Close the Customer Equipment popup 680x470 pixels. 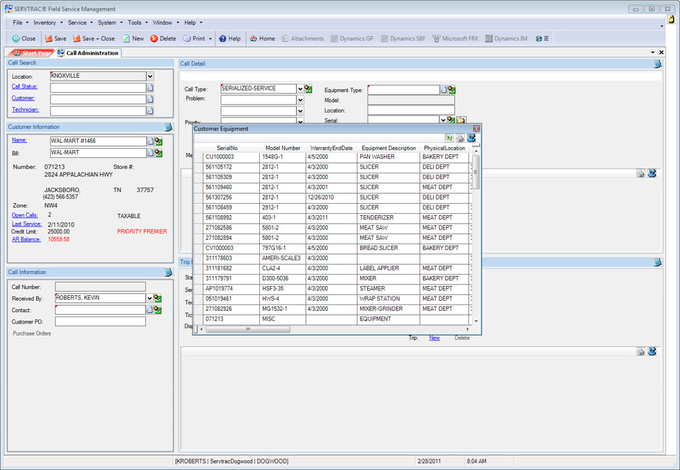point(476,129)
